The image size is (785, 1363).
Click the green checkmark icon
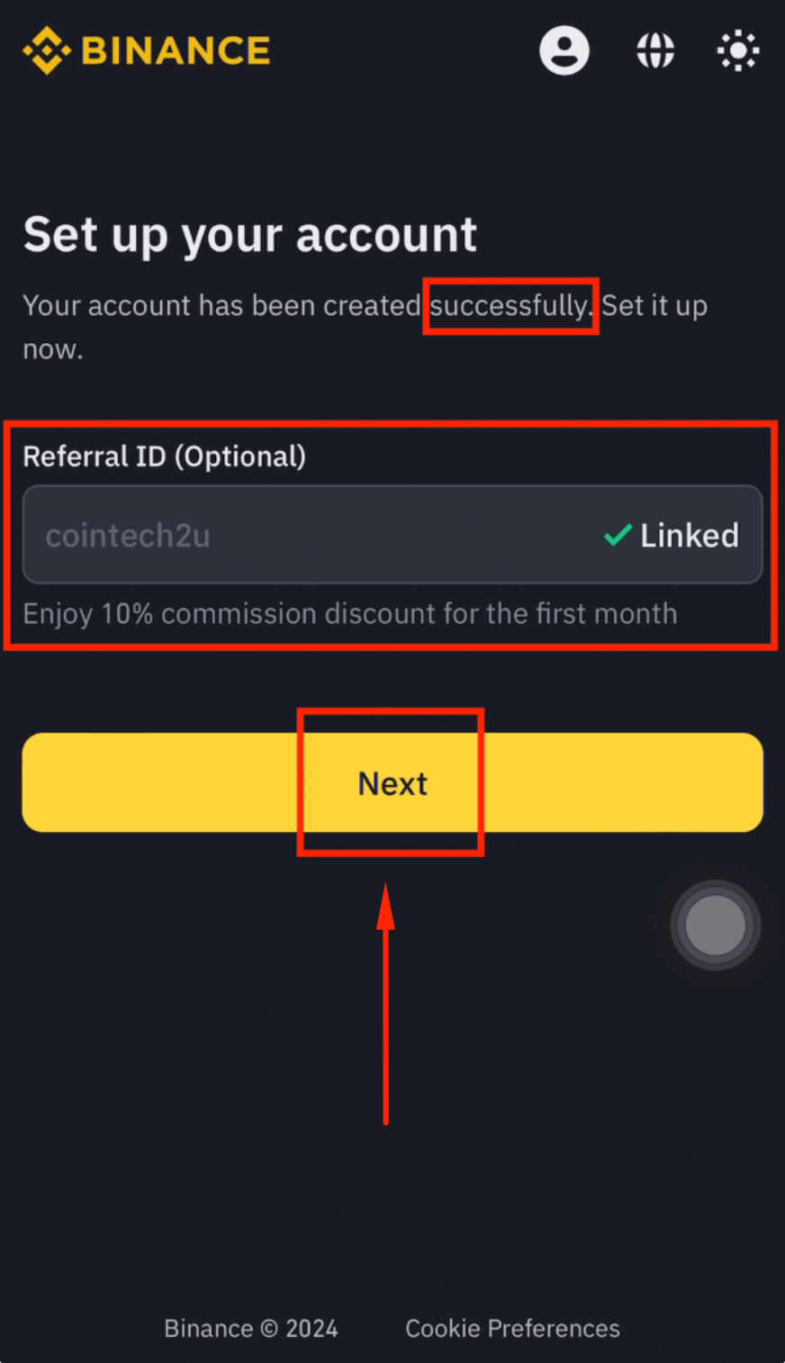pyautogui.click(x=618, y=536)
